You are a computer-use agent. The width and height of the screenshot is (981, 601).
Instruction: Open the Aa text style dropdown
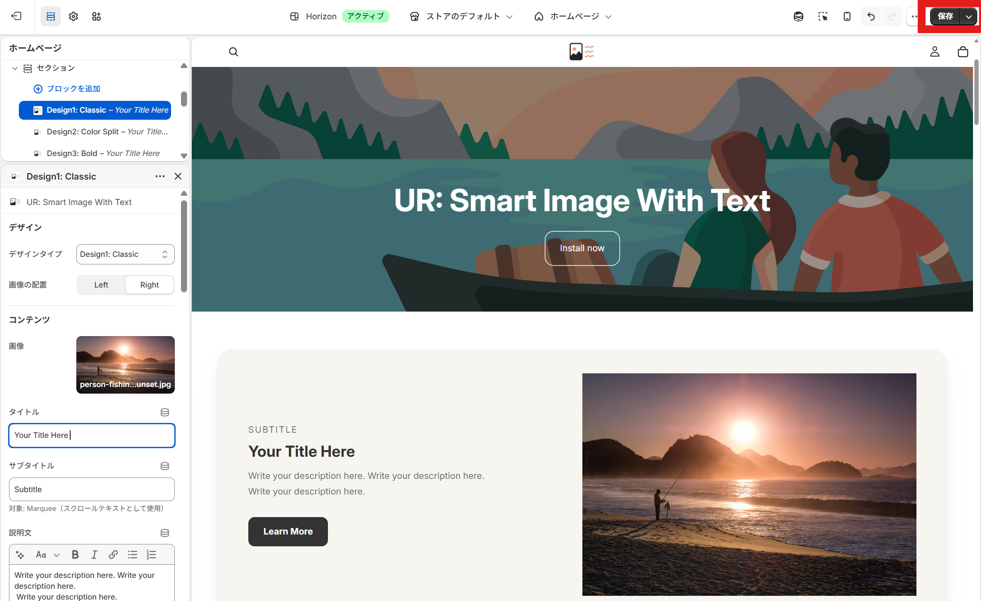(48, 555)
